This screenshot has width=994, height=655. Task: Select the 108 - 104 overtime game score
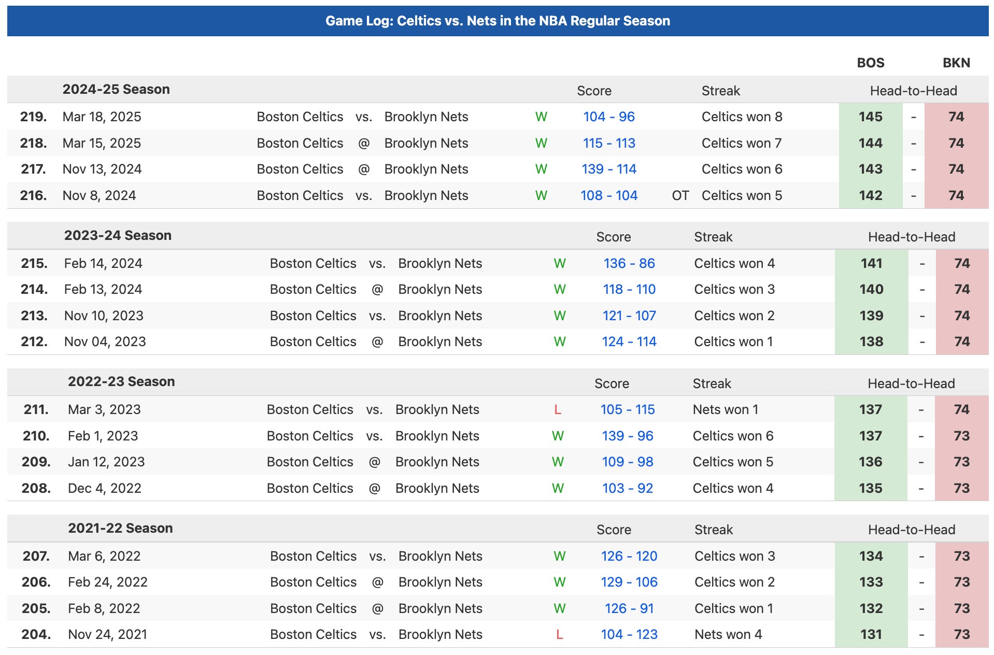(608, 196)
